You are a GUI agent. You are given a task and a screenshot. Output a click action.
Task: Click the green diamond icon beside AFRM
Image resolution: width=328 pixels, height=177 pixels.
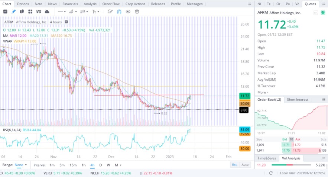[323, 13]
